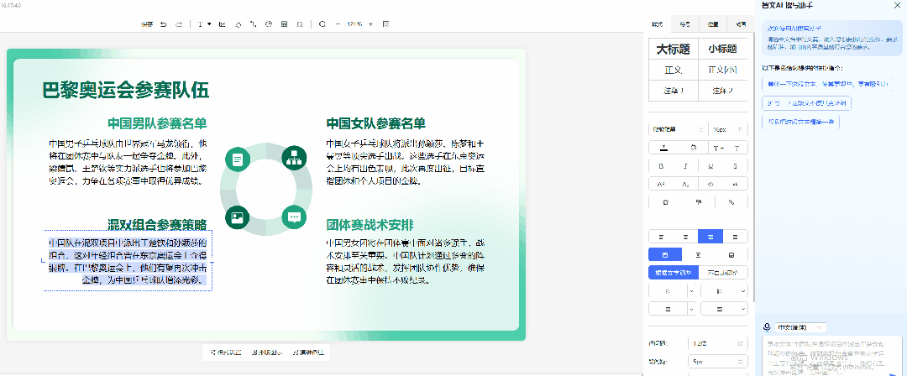The height and width of the screenshot is (376, 907).
Task: Click the fit-to-screen icon
Action: [385, 24]
